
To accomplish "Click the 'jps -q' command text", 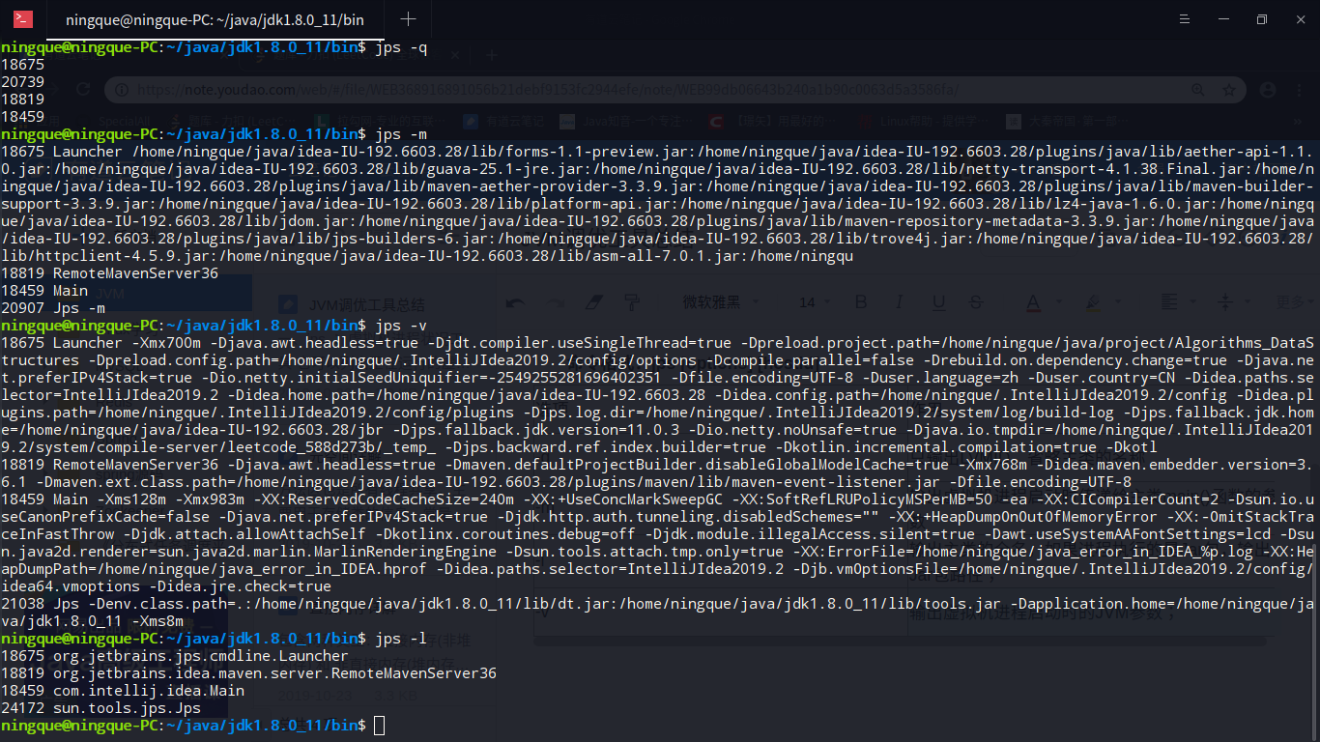I will 400,47.
